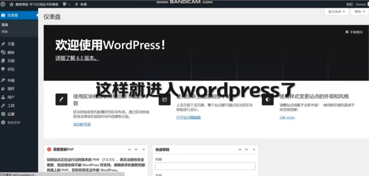Click the 文章 pushpin icon
The width and height of the screenshot is (369, 176).
click(3, 44)
